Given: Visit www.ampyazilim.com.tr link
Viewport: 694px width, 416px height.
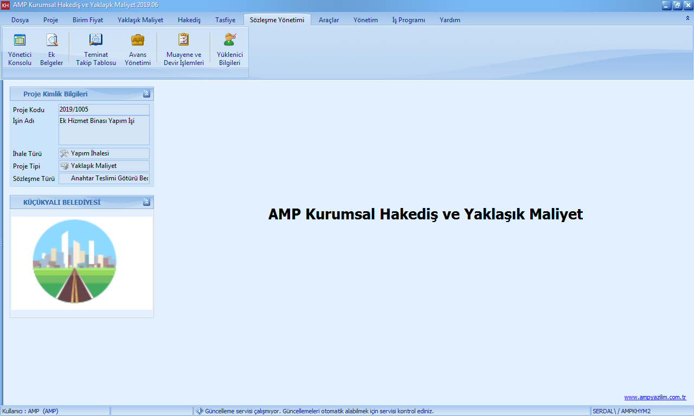Looking at the screenshot, I should point(655,397).
